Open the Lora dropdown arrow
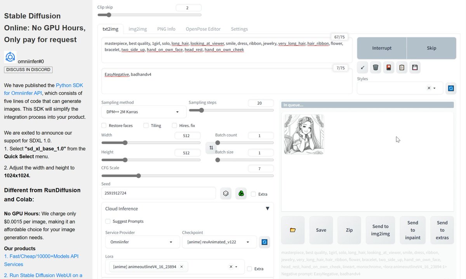Screen dimensions: 466x279 tap(237, 267)
